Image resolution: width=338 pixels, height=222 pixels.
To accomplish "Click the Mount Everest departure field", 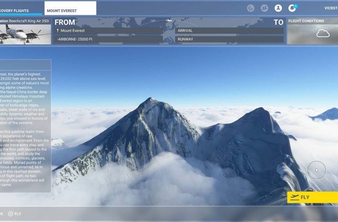I will coord(108,31).
